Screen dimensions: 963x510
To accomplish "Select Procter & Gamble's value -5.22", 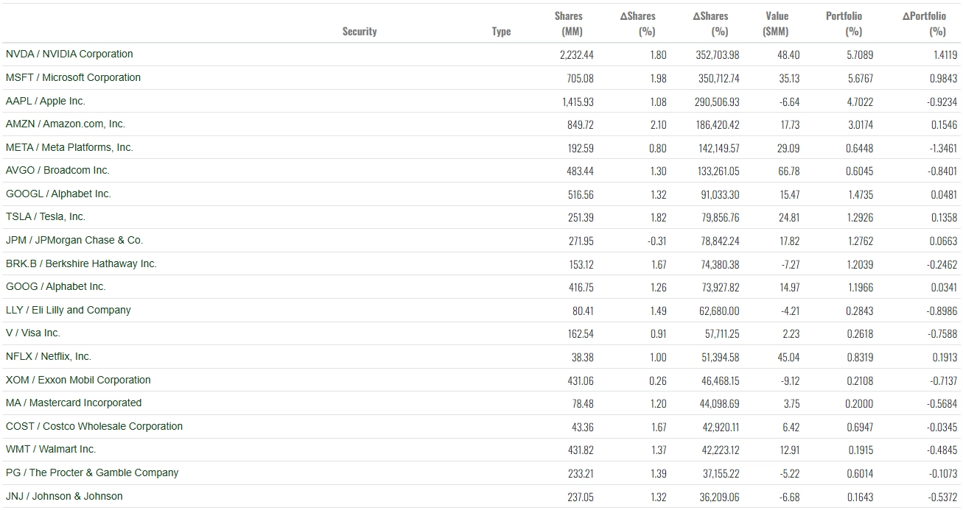I will click(790, 474).
